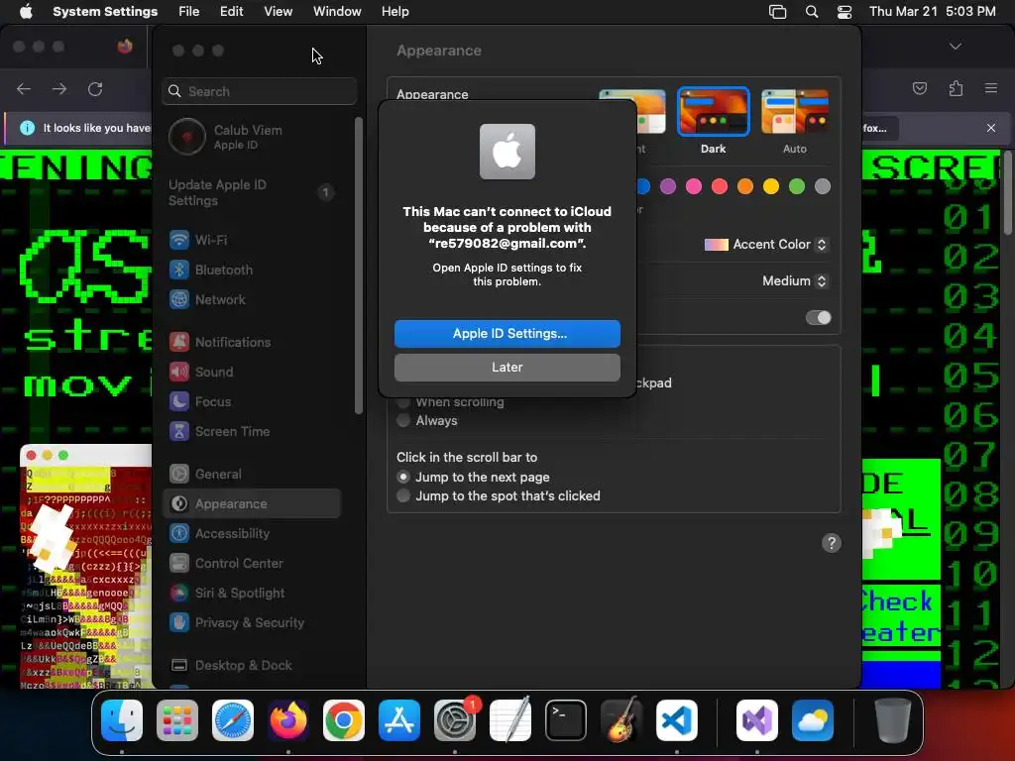This screenshot has height=761, width=1015.
Task: Toggle the wallpaper tinting switch
Action: pos(818,318)
